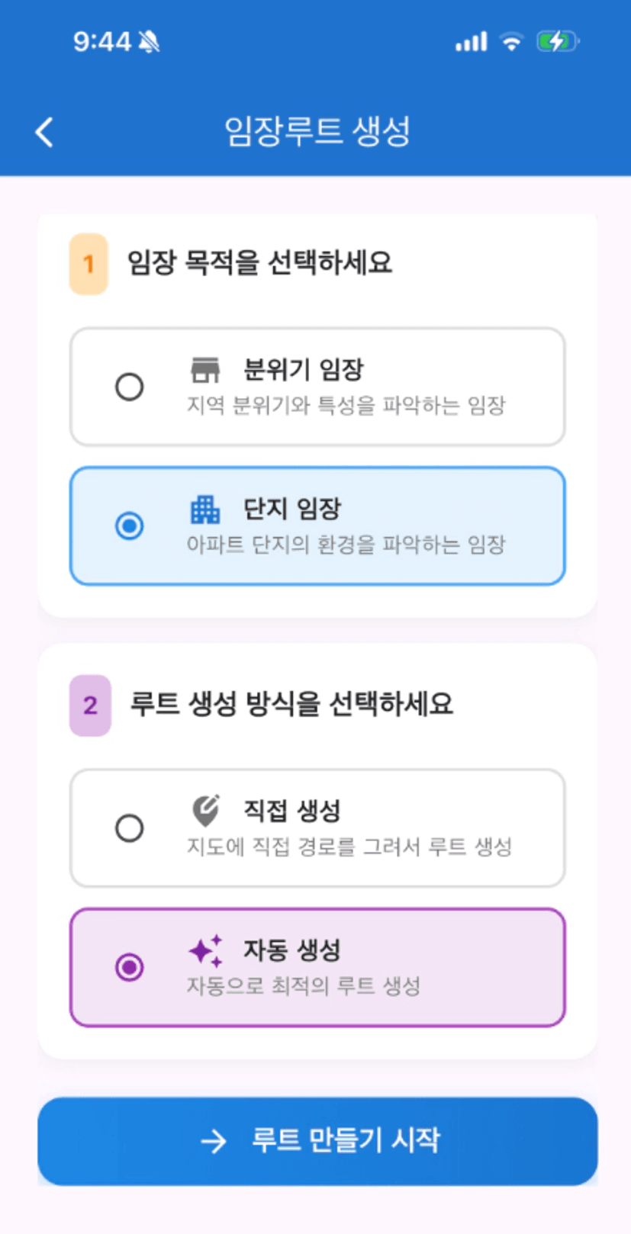This screenshot has height=1234, width=631.
Task: Tap the cellular signal bars icon
Action: point(471,41)
